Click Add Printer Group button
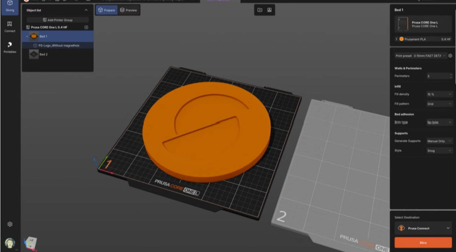This screenshot has height=252, width=456. (x=58, y=20)
